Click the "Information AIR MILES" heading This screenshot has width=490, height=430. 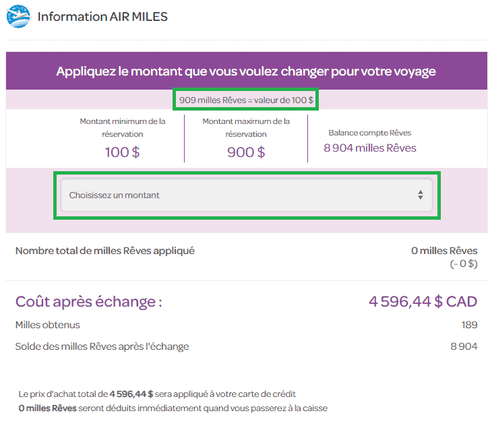tap(102, 16)
